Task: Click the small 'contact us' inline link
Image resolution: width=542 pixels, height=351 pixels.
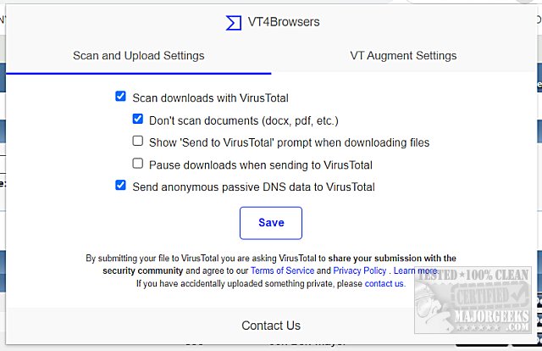Action: point(384,284)
